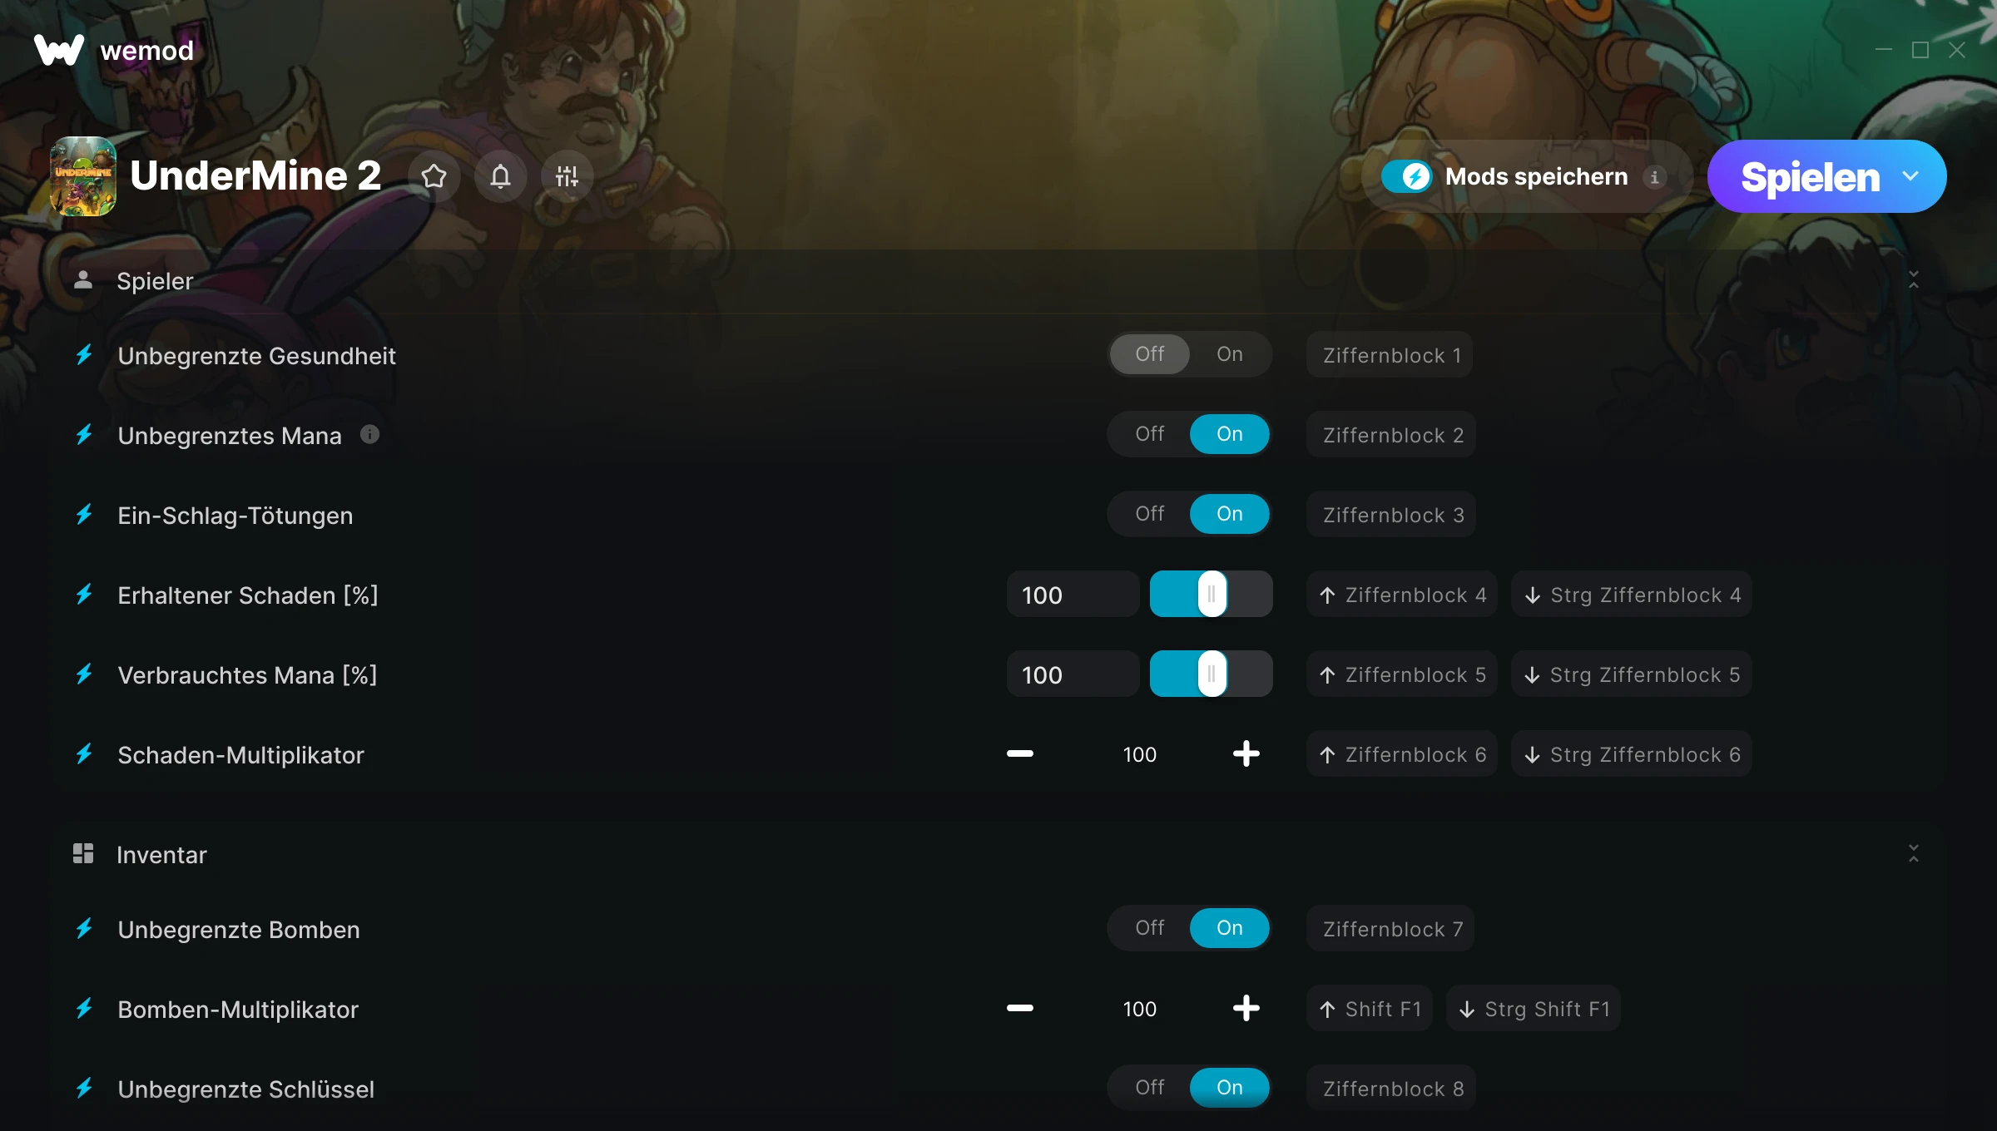Show info icon next to Unbegrenztes Mana

pyautogui.click(x=369, y=434)
